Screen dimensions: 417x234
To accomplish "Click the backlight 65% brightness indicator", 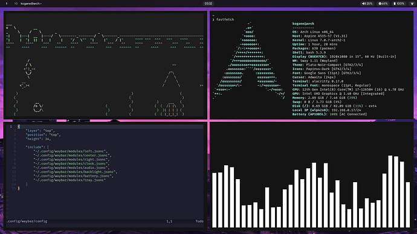I will 383,4.
